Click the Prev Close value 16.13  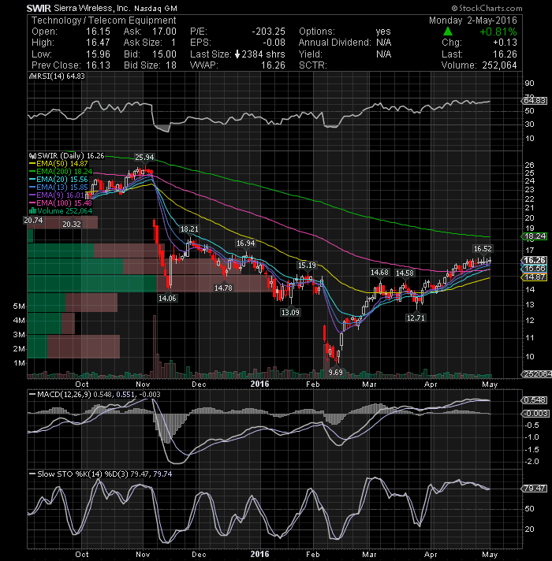click(98, 65)
